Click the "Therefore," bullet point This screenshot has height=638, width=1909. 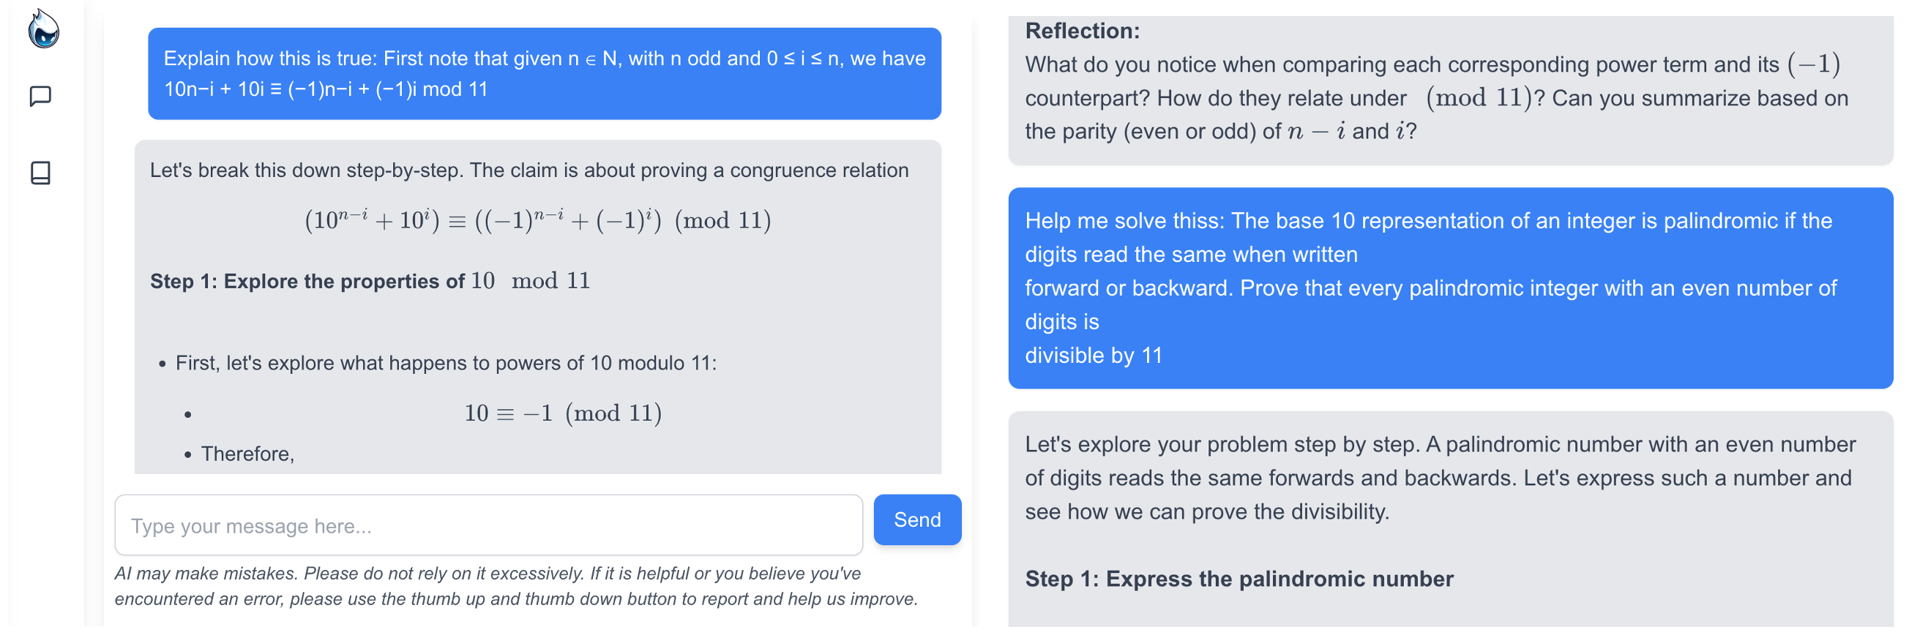pyautogui.click(x=247, y=454)
